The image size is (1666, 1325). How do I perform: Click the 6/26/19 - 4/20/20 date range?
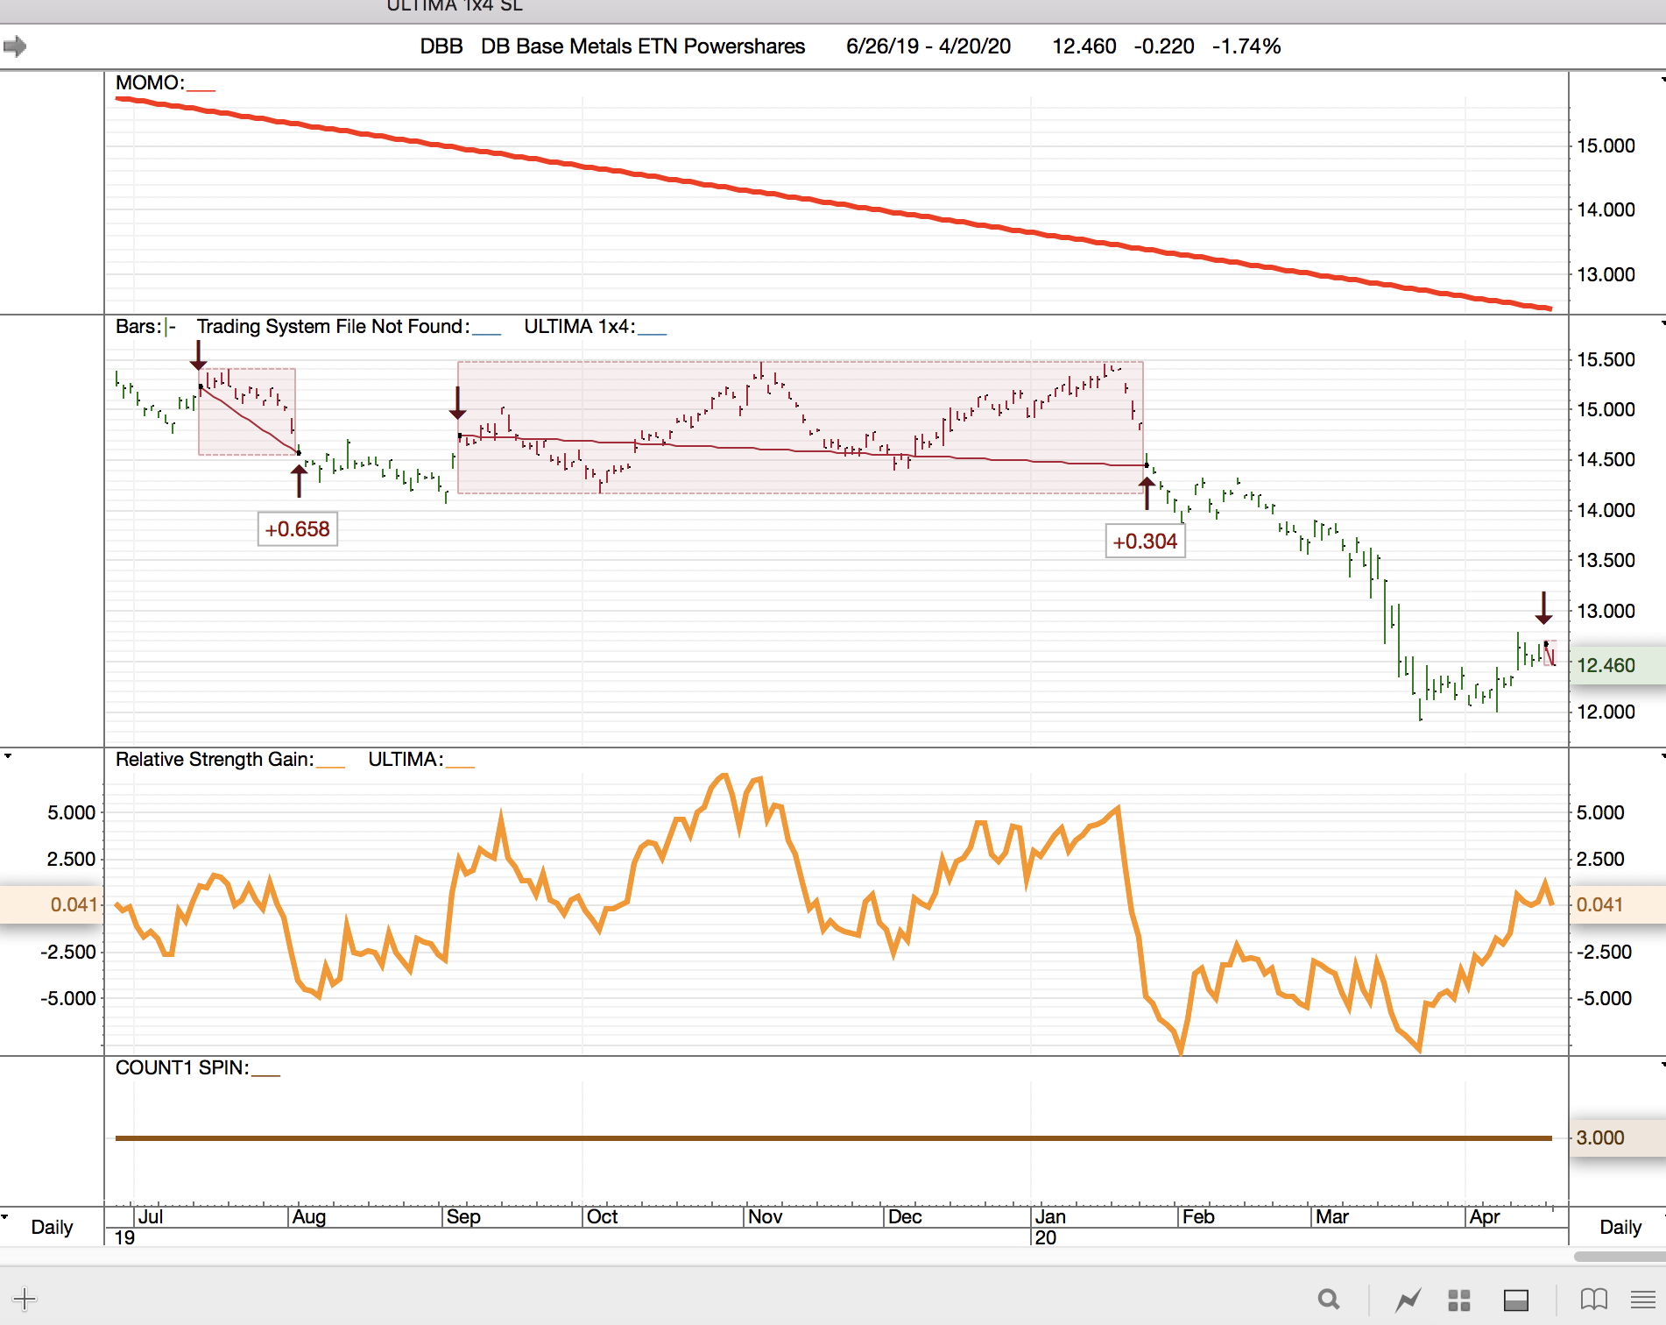(x=928, y=46)
